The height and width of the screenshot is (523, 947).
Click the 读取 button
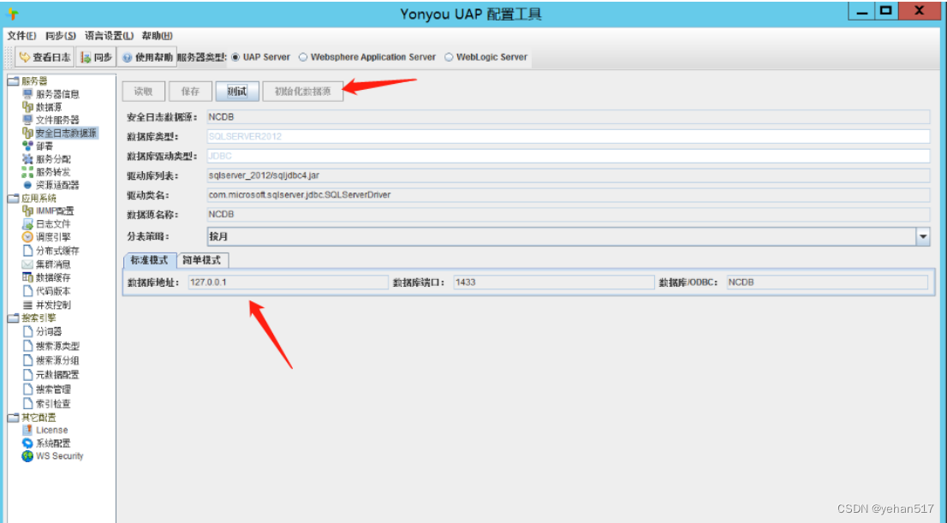(x=143, y=92)
